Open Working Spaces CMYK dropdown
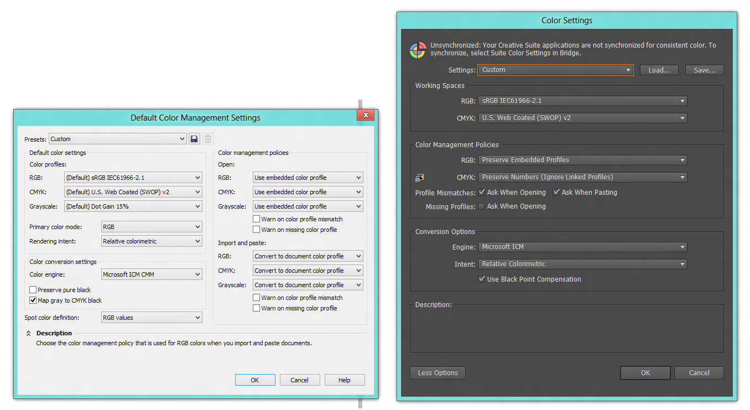Viewport: 750px width, 410px height. point(582,118)
